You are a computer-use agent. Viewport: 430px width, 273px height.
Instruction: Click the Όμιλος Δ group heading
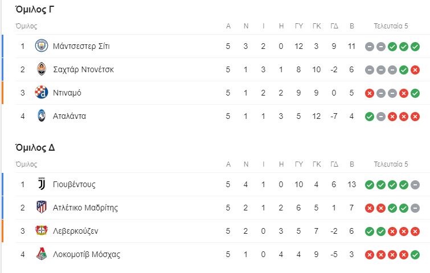(x=35, y=148)
